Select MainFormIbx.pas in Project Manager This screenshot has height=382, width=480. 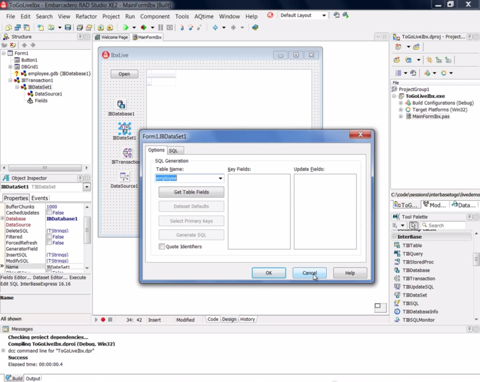point(430,117)
